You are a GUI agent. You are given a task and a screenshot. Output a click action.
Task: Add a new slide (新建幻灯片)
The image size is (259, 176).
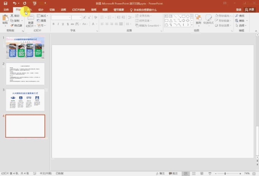[x=31, y=21]
